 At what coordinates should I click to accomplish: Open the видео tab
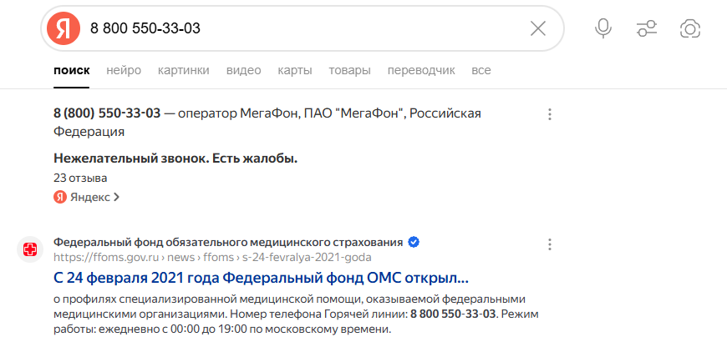click(244, 71)
